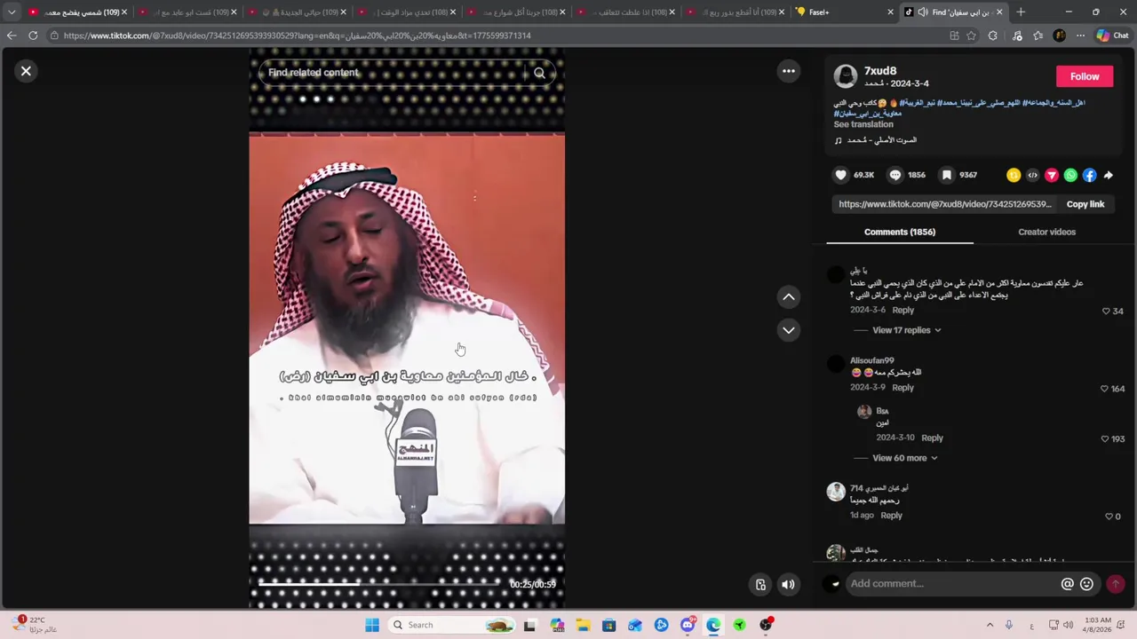Follow the 7xud8 account

point(1084,76)
